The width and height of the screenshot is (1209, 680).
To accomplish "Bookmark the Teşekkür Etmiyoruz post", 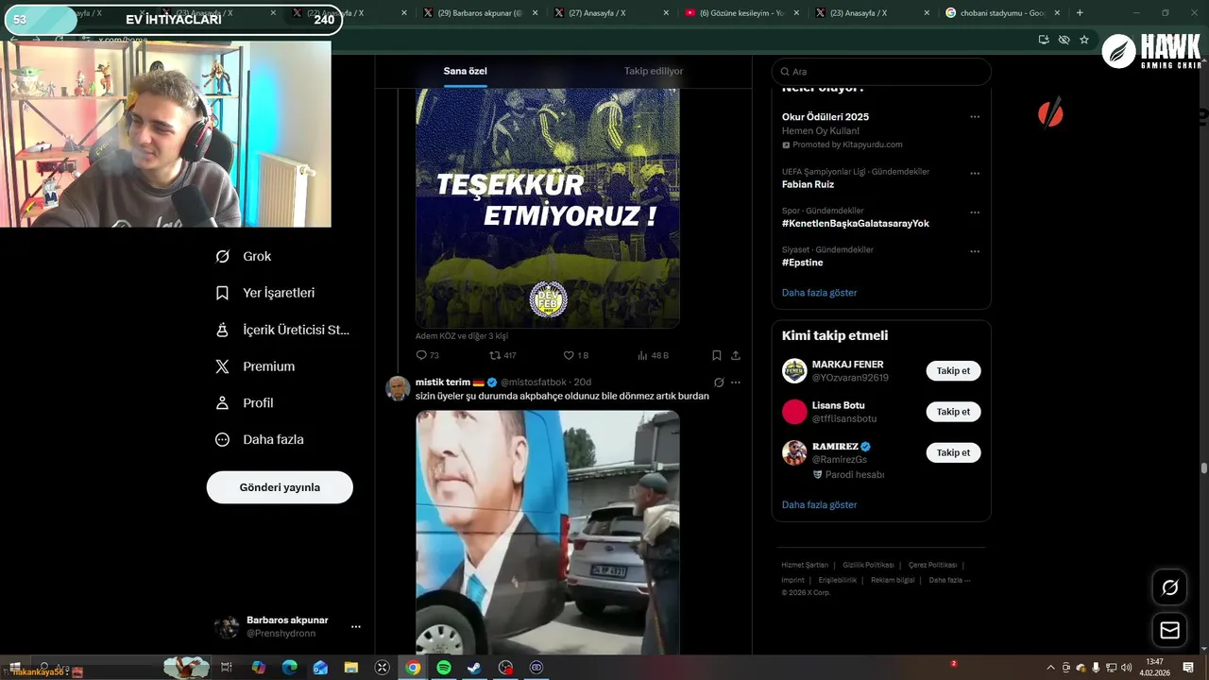I will pos(717,355).
